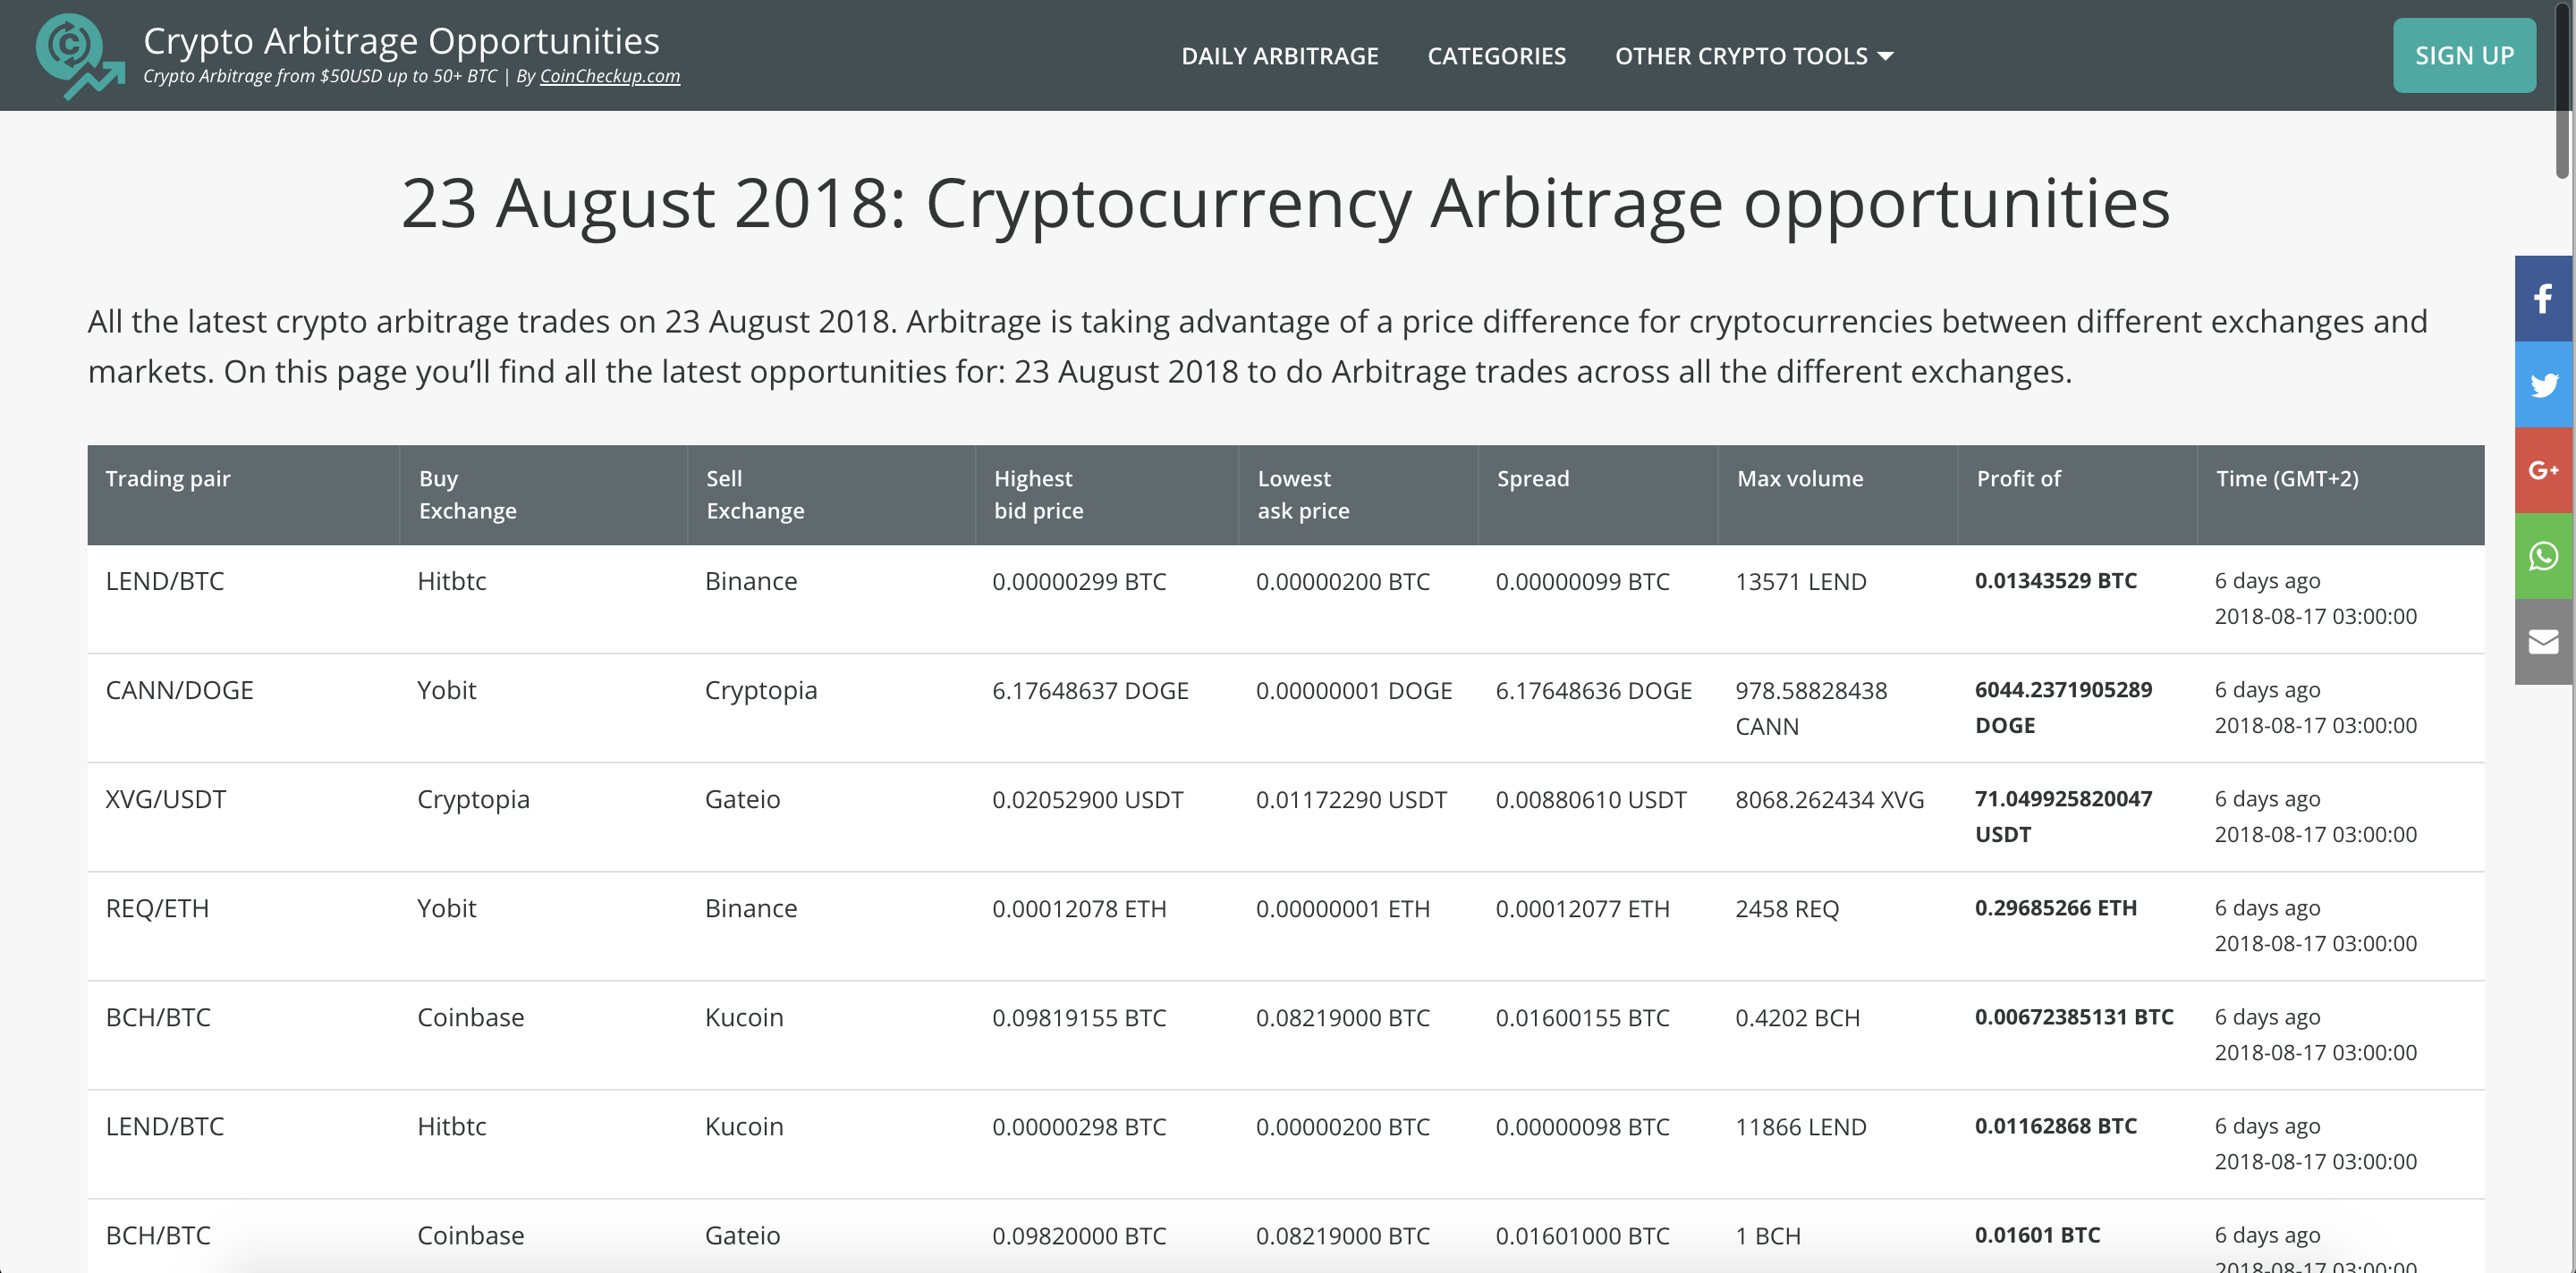This screenshot has height=1273, width=2576.
Task: Click the Crypto Arbitrage Opportunities logo icon
Action: tap(78, 56)
